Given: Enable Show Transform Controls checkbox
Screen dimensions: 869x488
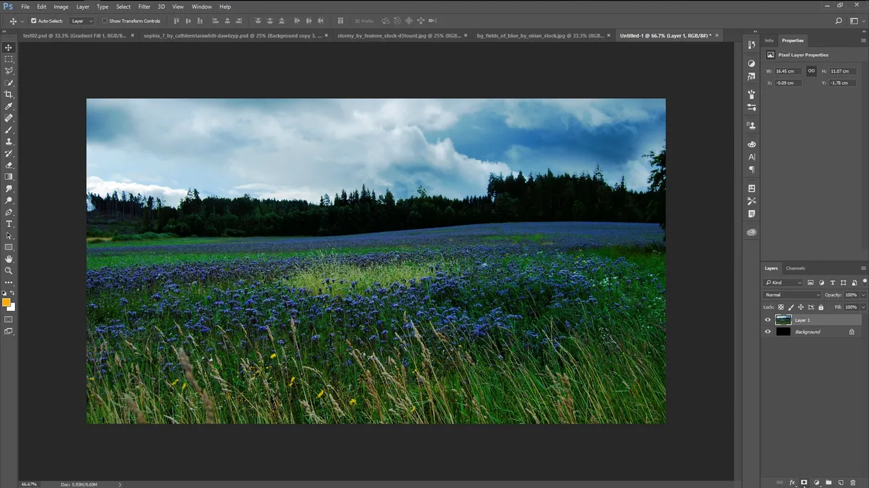Looking at the screenshot, I should 105,21.
